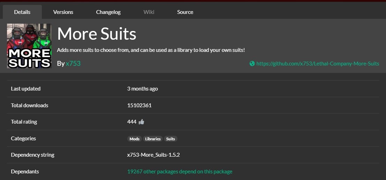The image size is (386, 180).
Task: Open the Lethal-Company-More-Suits GitHub link
Action: tap(317, 64)
